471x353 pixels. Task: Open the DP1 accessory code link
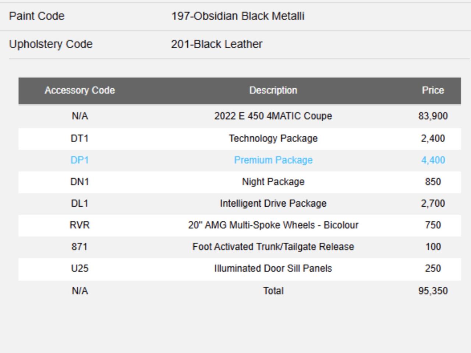[79, 160]
